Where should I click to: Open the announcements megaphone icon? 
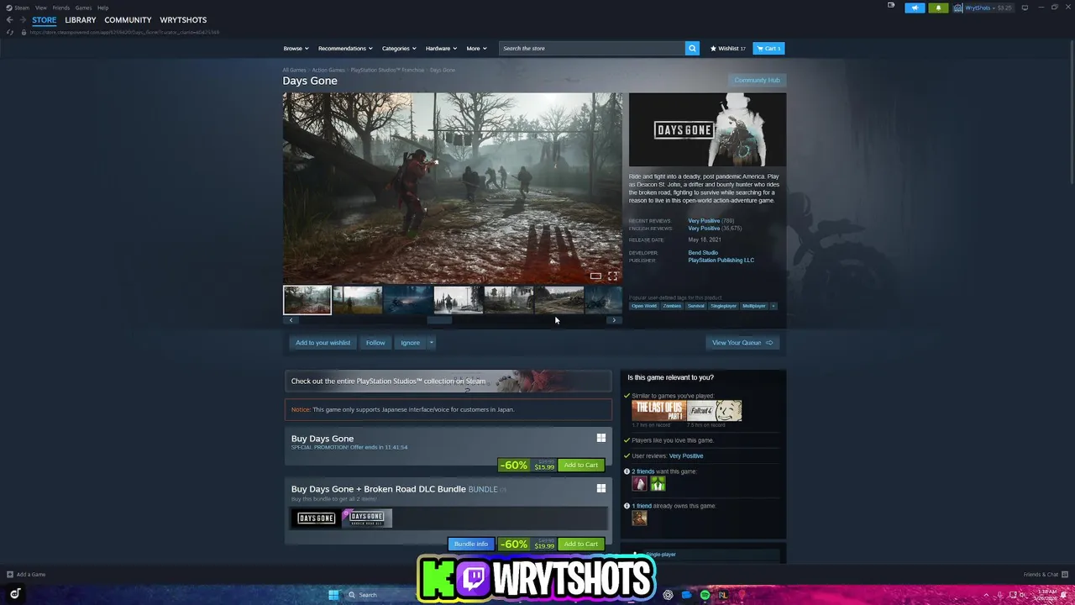915,8
